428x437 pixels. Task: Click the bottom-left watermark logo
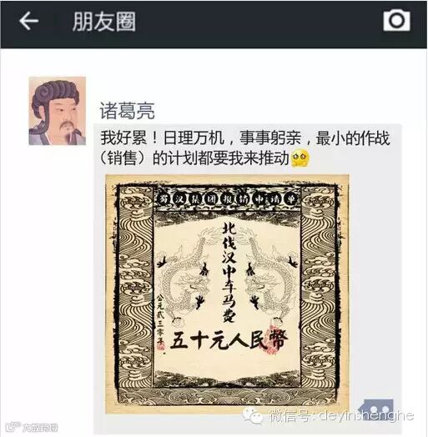tap(33, 427)
